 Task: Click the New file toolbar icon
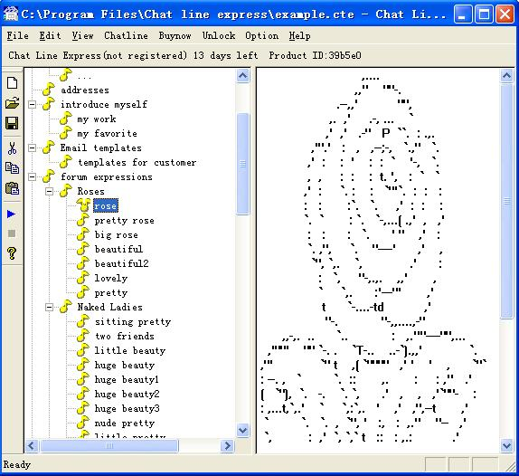13,83
